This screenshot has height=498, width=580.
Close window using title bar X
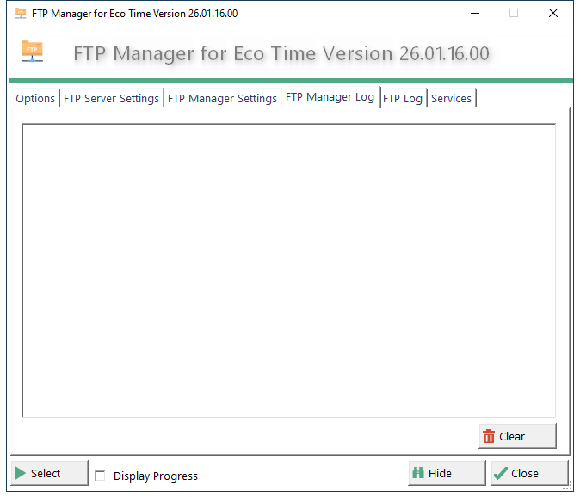click(553, 13)
